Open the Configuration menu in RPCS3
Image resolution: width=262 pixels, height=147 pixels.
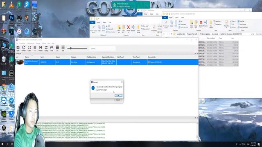(x=30, y=43)
